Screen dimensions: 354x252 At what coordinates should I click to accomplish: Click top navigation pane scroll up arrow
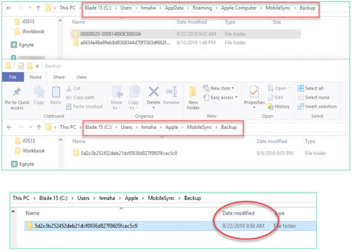pos(60,21)
